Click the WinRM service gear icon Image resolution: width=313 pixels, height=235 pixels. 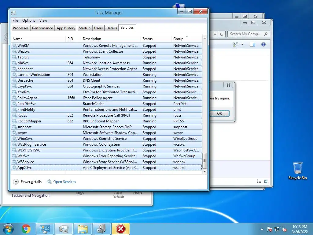pos(14,45)
